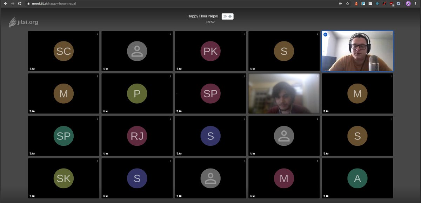The image size is (421, 203).
Task: Toggle the bookmark star for this page
Action: (x=347, y=4)
